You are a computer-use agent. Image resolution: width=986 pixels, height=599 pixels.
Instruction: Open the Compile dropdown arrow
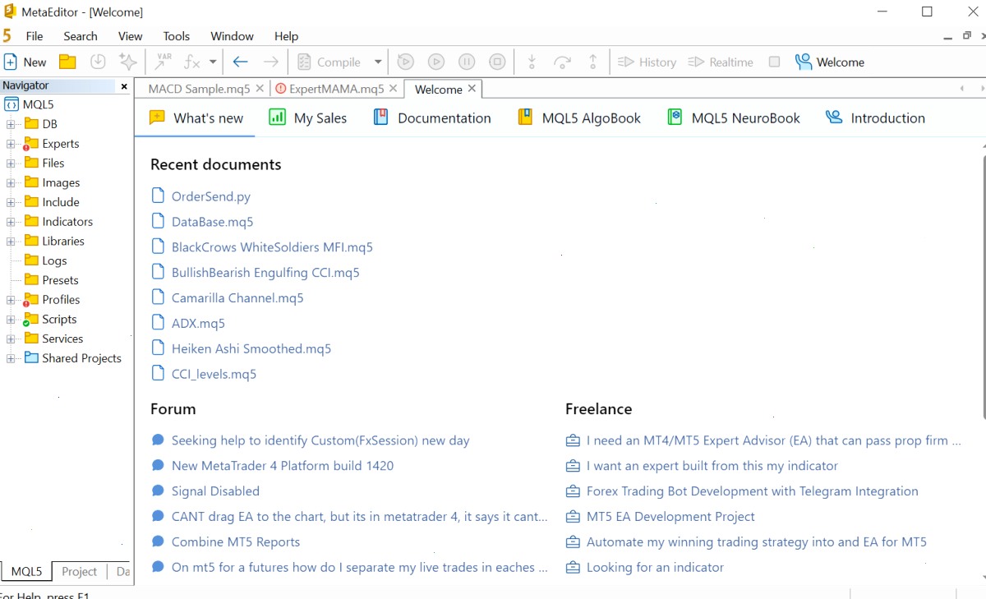[378, 62]
